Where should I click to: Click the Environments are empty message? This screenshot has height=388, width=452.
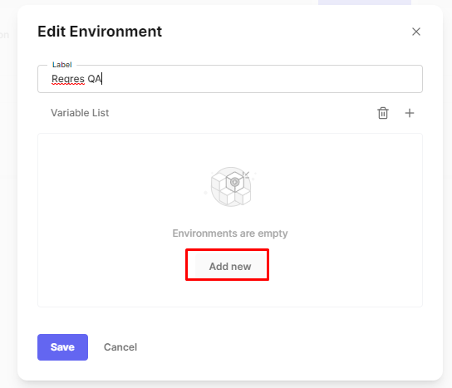[x=230, y=233]
